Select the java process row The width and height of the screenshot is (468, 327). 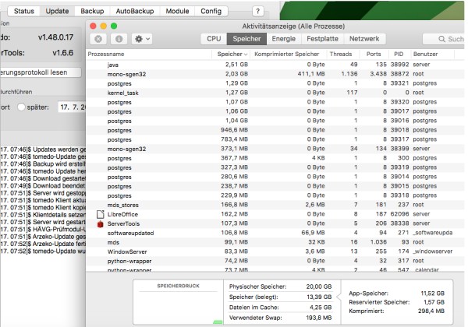(275, 65)
